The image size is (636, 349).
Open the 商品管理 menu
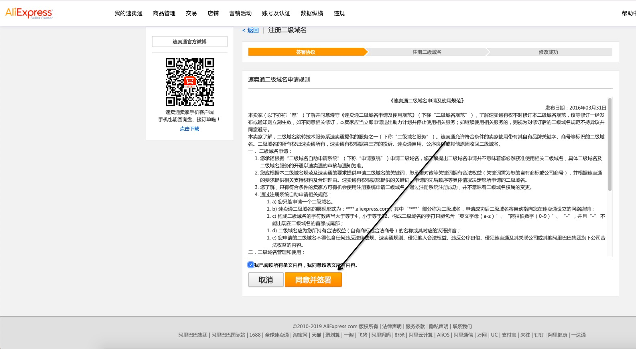(x=164, y=13)
